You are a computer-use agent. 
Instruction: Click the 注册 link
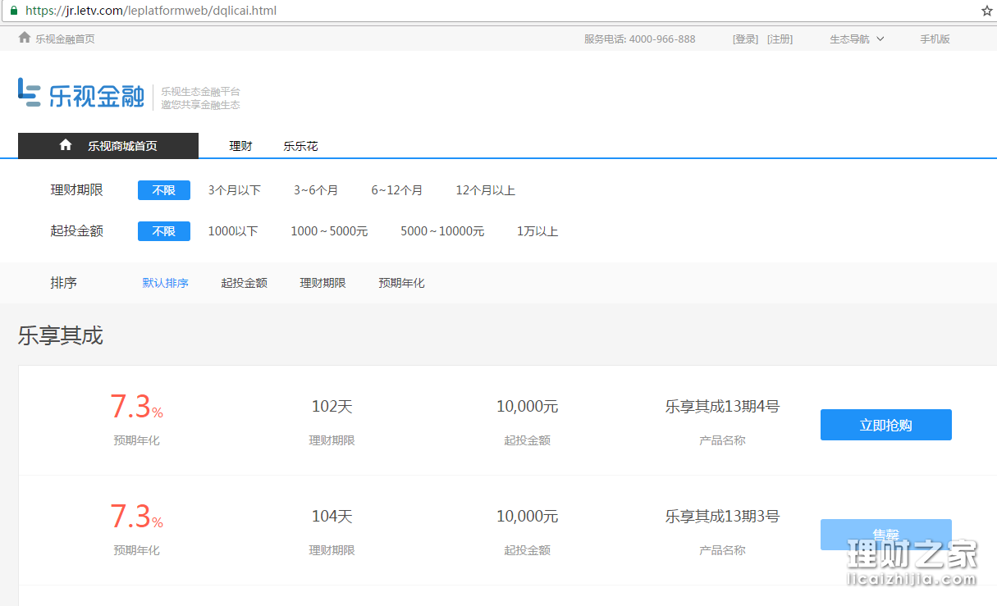pyautogui.click(x=780, y=39)
